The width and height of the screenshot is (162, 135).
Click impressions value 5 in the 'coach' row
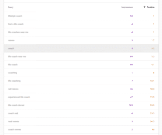point(132,48)
